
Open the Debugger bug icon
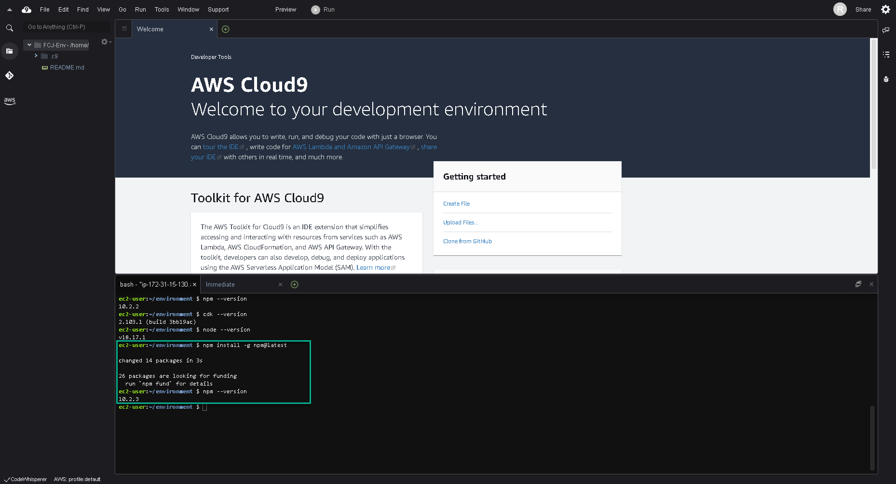point(886,79)
